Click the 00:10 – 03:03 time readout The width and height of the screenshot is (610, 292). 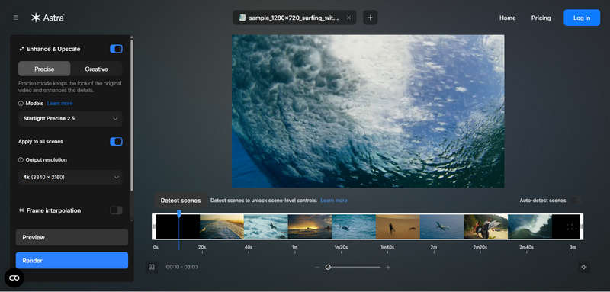point(182,267)
